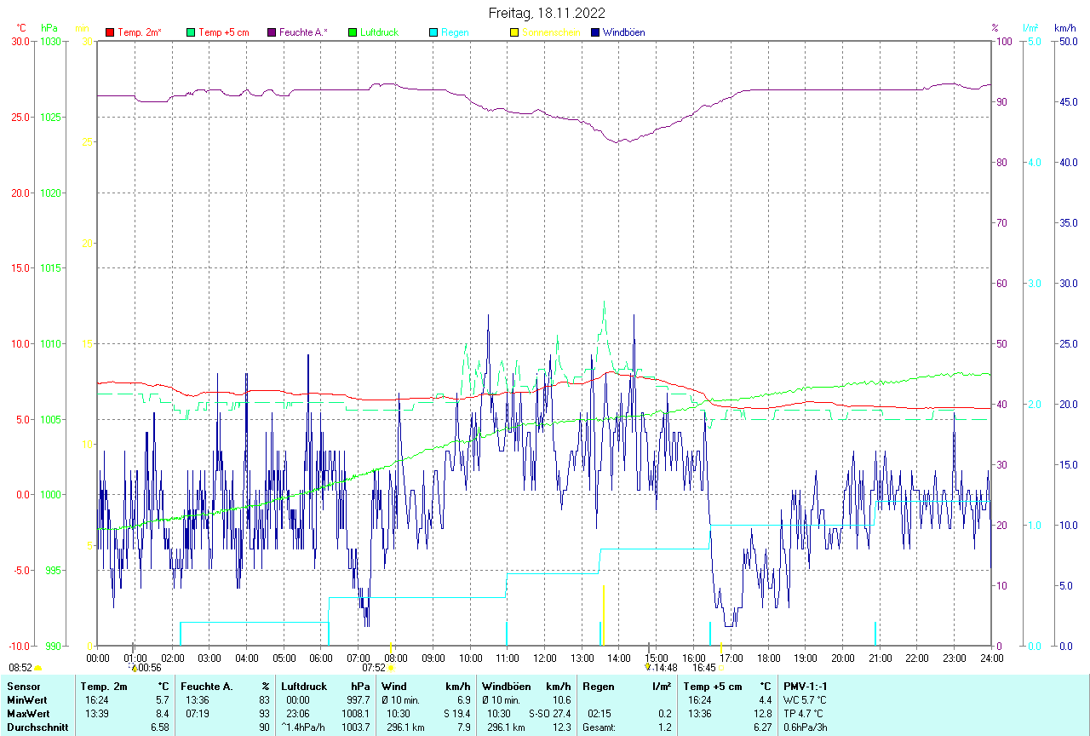
Task: Click the Sensor header in the table
Action: [22, 687]
